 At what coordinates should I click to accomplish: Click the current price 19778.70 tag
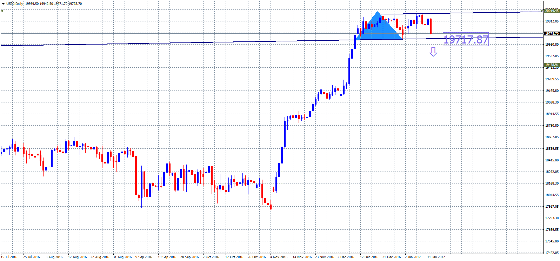click(x=551, y=34)
